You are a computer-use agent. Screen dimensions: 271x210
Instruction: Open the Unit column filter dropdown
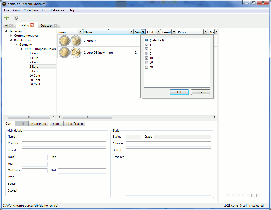point(158,32)
